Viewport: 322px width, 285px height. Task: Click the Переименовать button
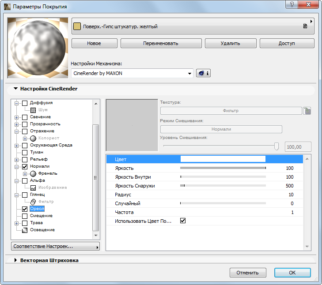[161, 43]
